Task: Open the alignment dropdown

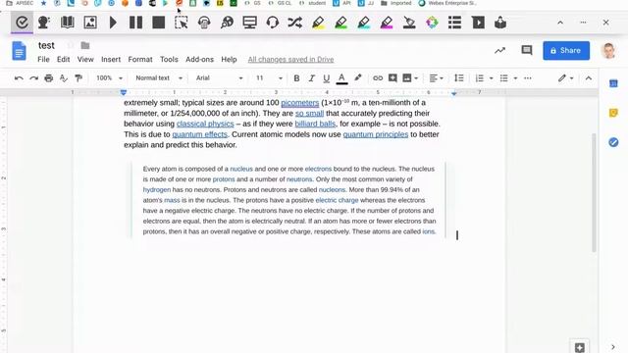Action: tap(436, 78)
